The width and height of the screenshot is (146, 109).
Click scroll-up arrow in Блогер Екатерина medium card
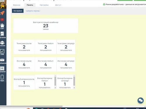coord(55,76)
